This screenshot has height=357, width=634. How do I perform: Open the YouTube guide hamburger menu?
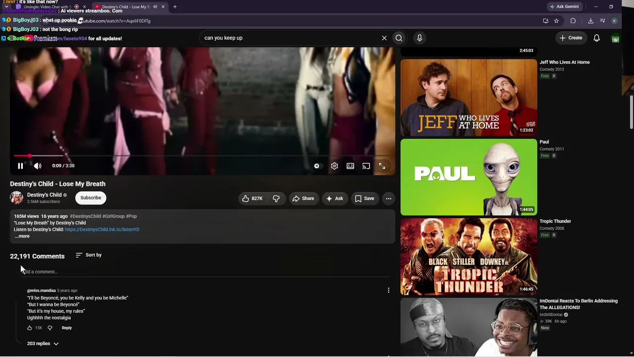click(11, 38)
